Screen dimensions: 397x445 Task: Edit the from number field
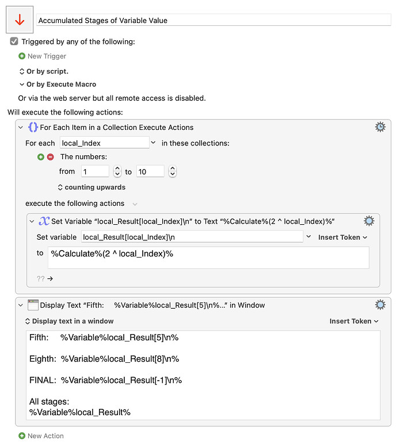pyautogui.click(x=95, y=171)
